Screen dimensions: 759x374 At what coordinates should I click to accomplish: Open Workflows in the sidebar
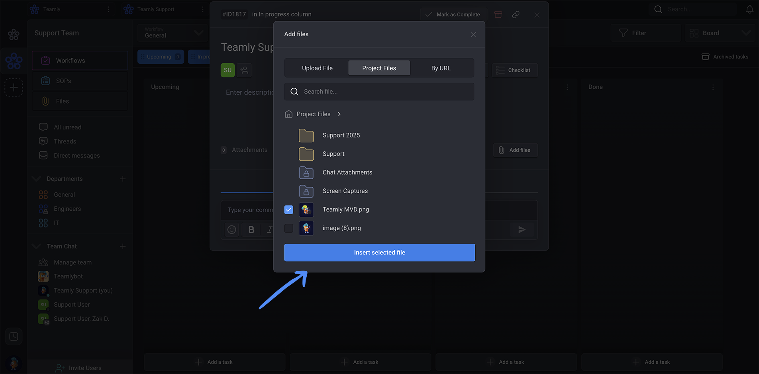80,61
